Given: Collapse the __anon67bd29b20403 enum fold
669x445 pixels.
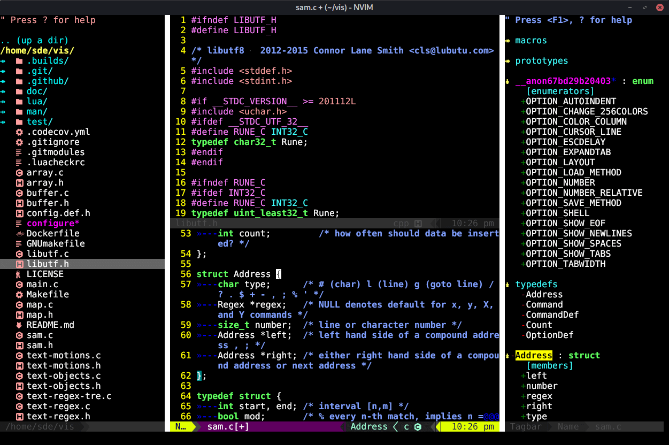Looking at the screenshot, I should [x=507, y=81].
